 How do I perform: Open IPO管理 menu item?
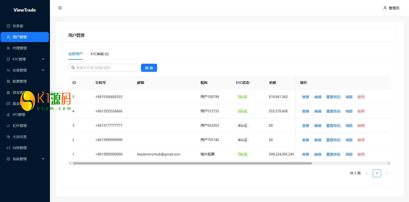(25, 115)
